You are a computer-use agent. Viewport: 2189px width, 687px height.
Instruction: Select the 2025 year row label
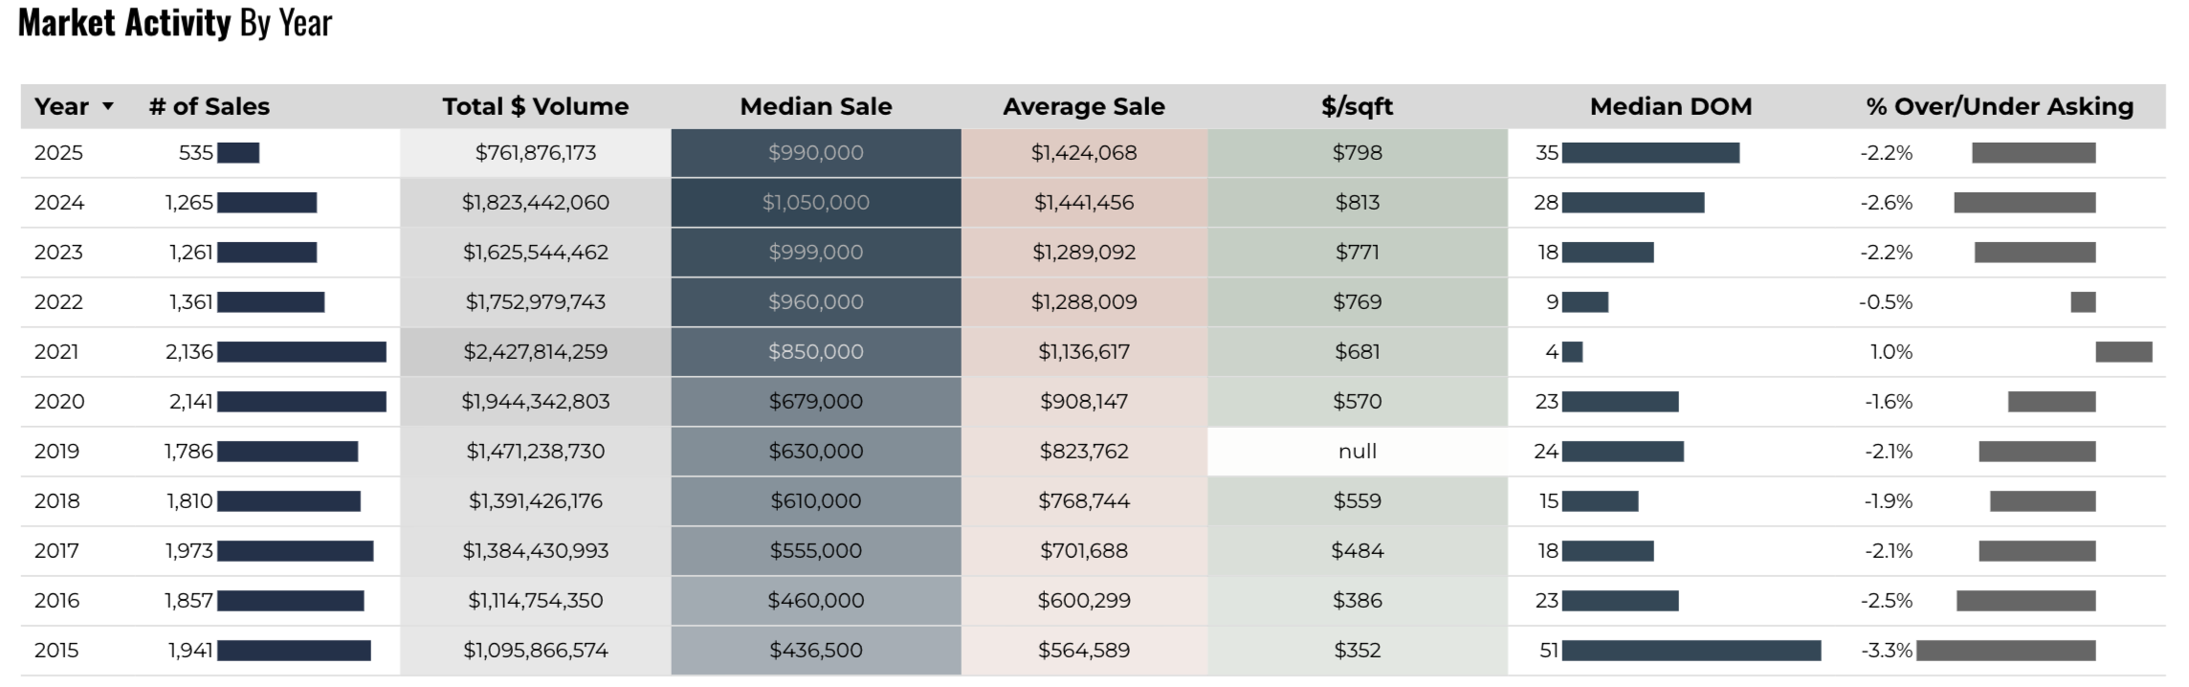click(58, 153)
